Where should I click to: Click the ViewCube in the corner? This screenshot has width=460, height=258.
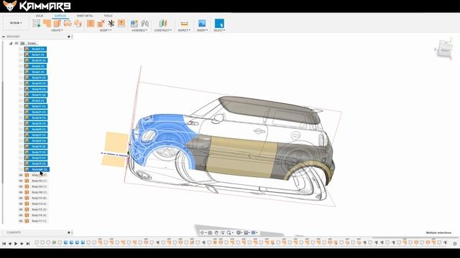click(x=445, y=49)
